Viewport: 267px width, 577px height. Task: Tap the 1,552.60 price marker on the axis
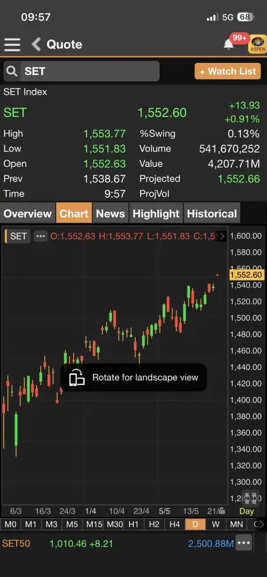tap(246, 275)
